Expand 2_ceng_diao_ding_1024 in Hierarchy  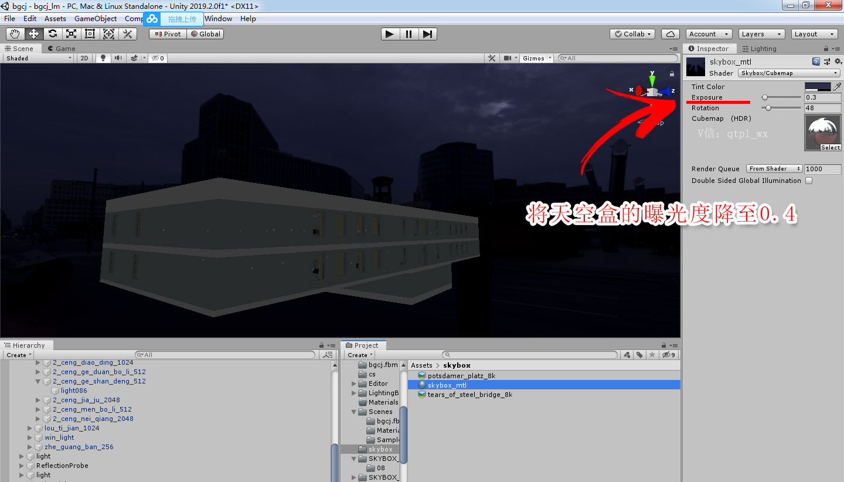38,362
